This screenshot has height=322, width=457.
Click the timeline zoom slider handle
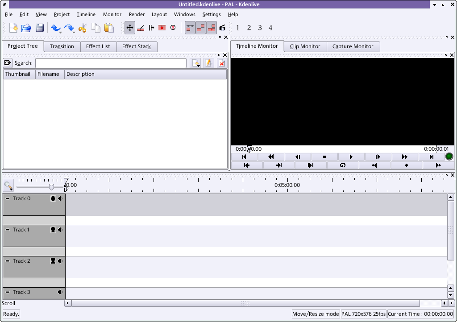pos(51,186)
